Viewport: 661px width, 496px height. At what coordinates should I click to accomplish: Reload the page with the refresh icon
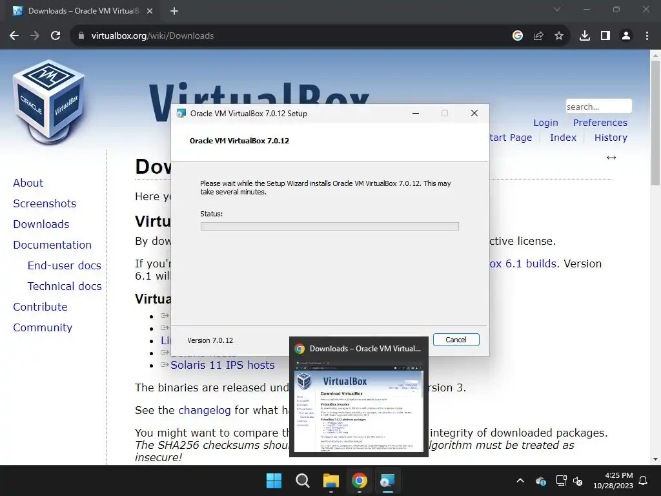click(56, 36)
